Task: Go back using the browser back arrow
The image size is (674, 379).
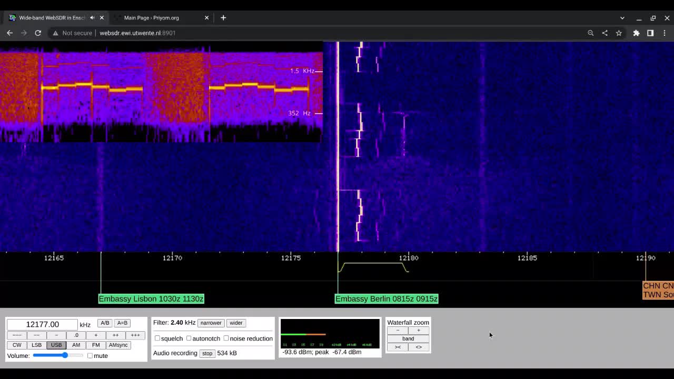Action: (9, 33)
